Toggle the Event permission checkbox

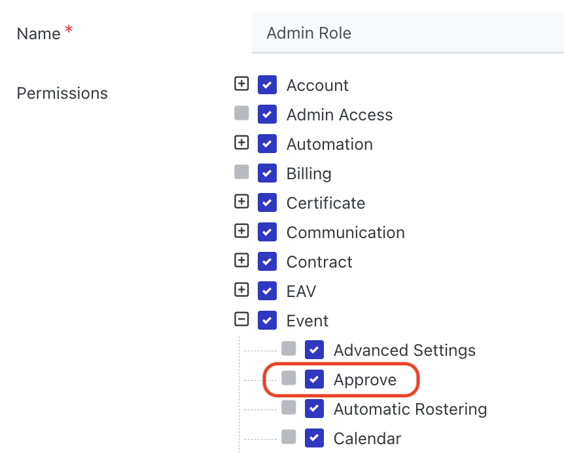(x=267, y=320)
